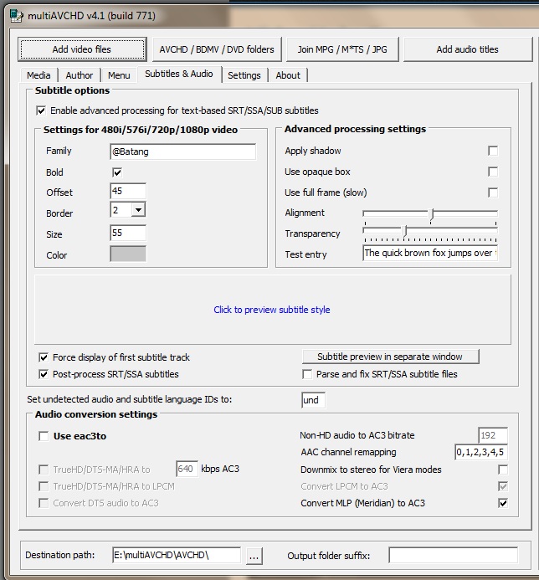Click Subtitle preview in separate window button
The width and height of the screenshot is (539, 580).
[391, 357]
